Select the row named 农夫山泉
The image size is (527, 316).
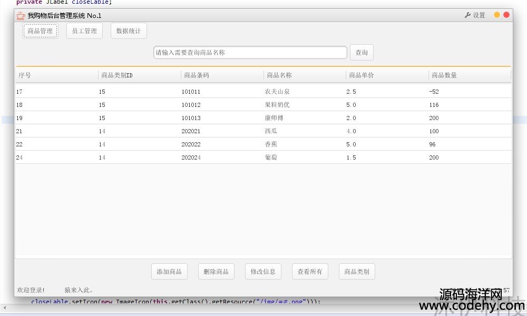point(263,91)
